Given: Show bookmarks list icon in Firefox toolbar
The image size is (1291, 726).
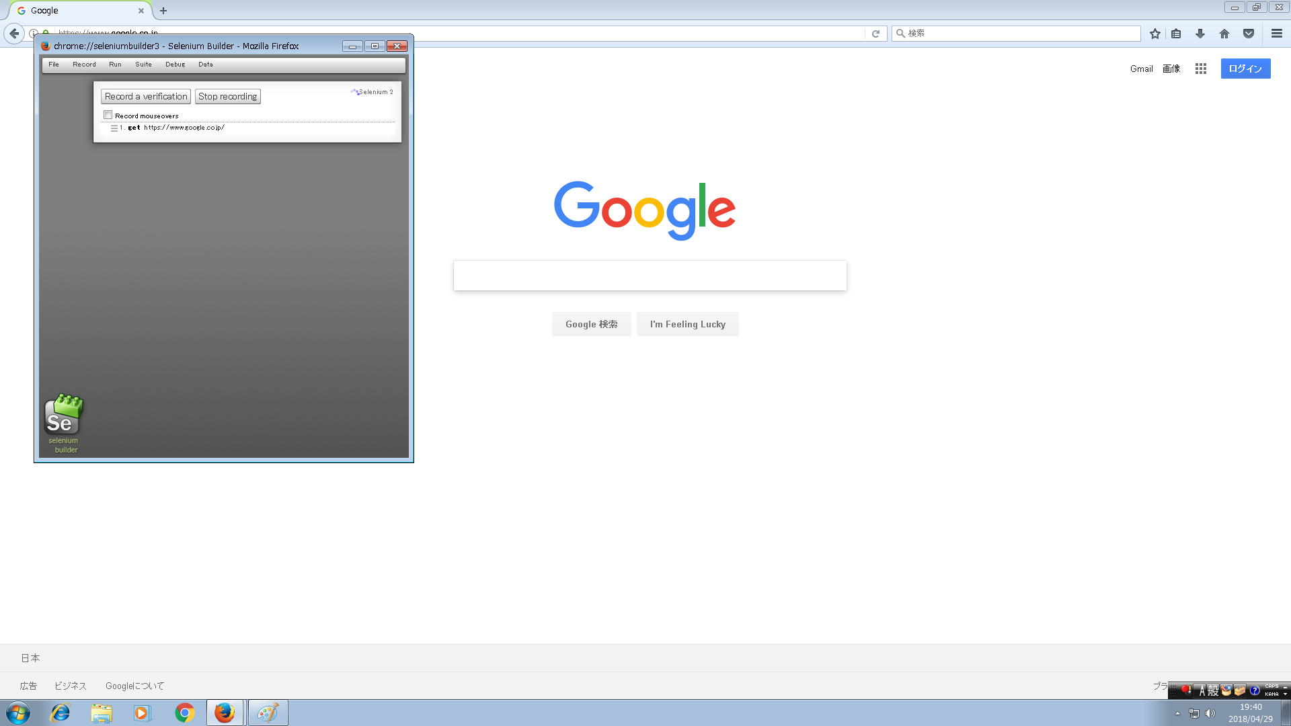Looking at the screenshot, I should click(1176, 34).
